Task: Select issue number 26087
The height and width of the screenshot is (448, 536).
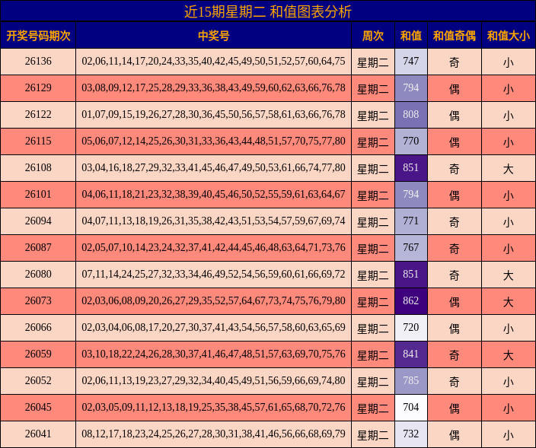Action: tap(38, 247)
